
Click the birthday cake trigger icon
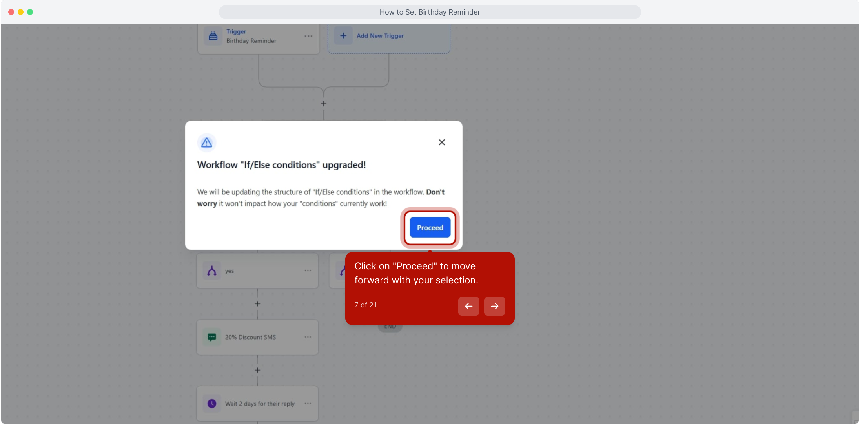pos(213,36)
